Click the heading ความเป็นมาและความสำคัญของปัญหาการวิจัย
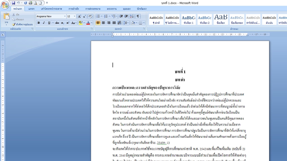 tap(146, 88)
